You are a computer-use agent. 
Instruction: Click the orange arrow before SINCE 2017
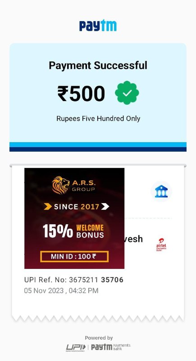pos(48,207)
